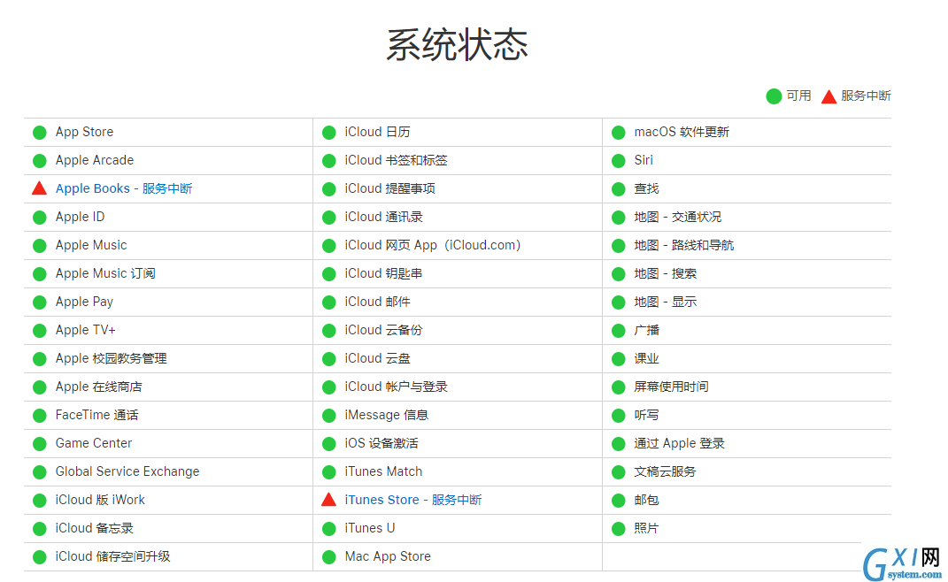Click the green dot next to Game Center

click(39, 444)
